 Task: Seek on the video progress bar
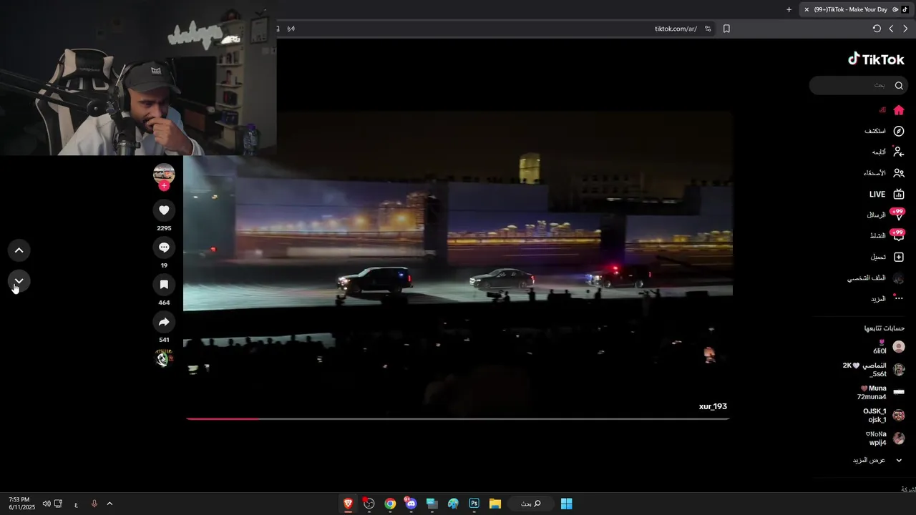[x=457, y=418]
